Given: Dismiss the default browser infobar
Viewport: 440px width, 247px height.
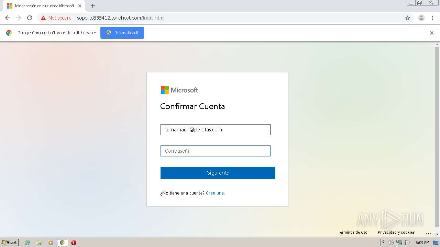Looking at the screenshot, I should coord(432,33).
